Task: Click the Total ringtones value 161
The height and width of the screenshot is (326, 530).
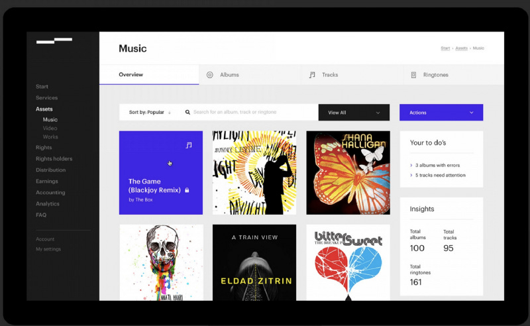Action: (x=416, y=282)
